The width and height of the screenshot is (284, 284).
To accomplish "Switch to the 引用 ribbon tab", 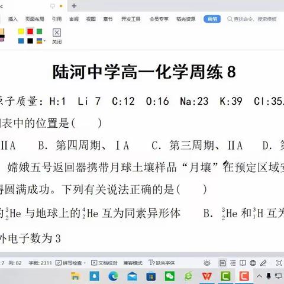I will (x=57, y=19).
